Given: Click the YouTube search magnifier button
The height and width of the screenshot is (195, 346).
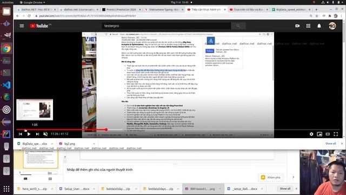Looking at the screenshot, I should click(238, 26).
